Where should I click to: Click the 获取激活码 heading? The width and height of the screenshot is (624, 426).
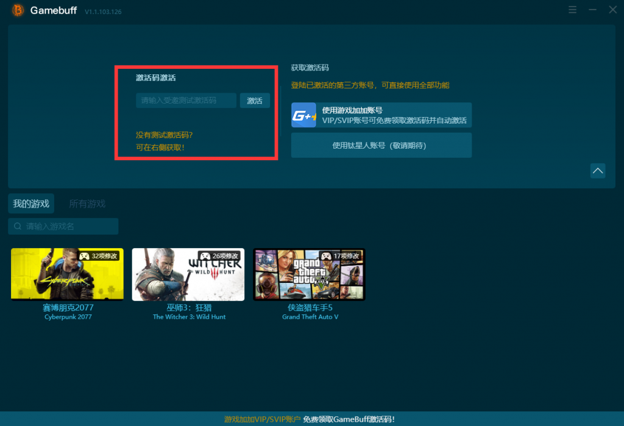click(310, 68)
